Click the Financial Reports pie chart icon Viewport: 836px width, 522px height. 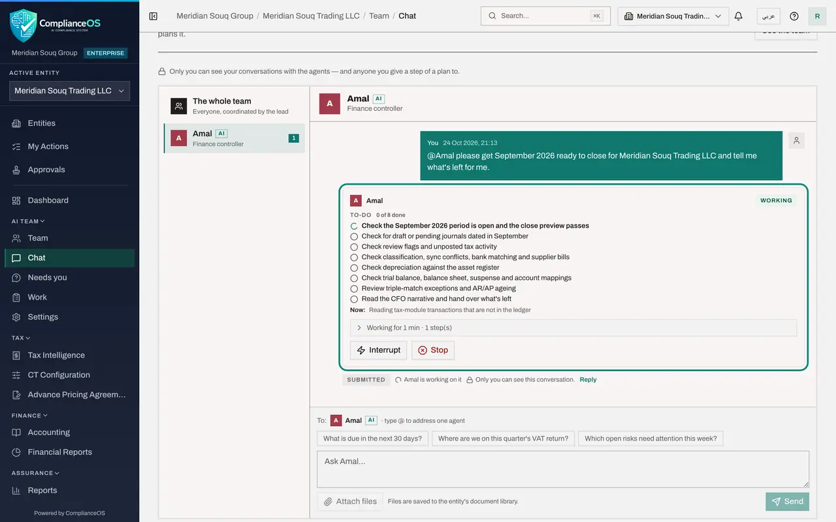16,452
